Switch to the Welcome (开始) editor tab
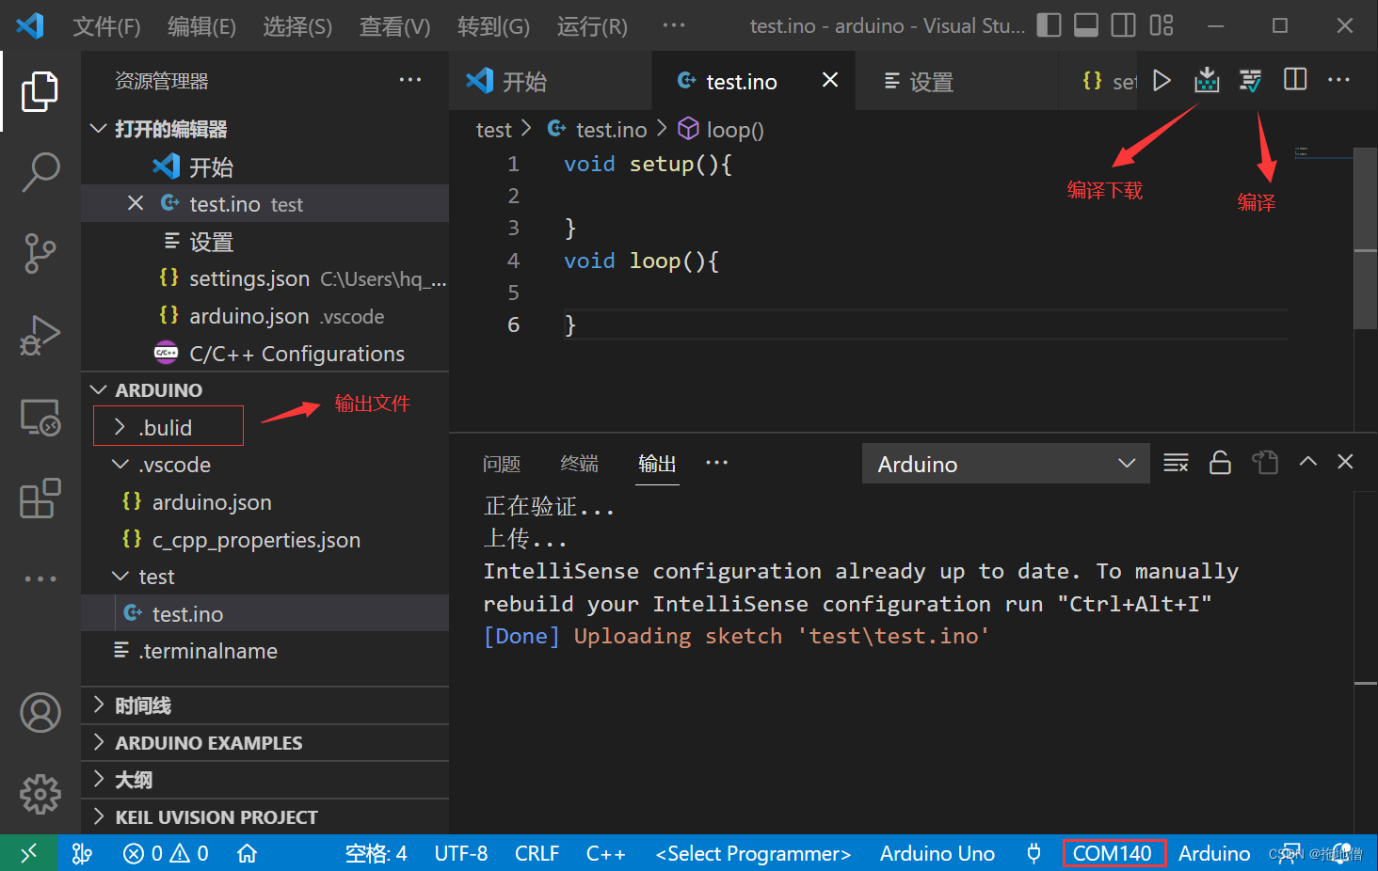This screenshot has width=1378, height=871. point(550,81)
